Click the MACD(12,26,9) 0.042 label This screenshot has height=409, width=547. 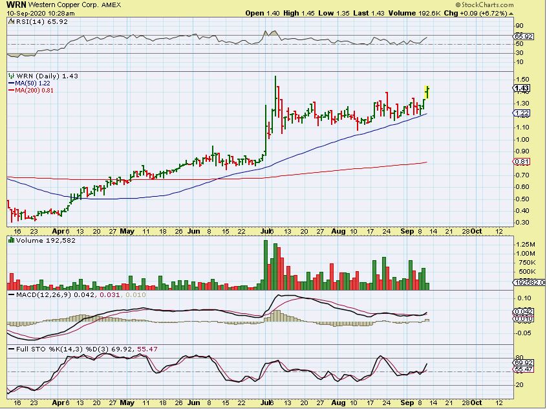click(55, 295)
